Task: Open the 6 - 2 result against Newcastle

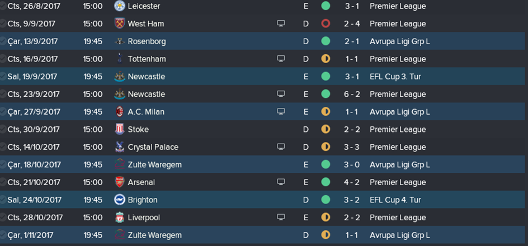Action: [352, 94]
